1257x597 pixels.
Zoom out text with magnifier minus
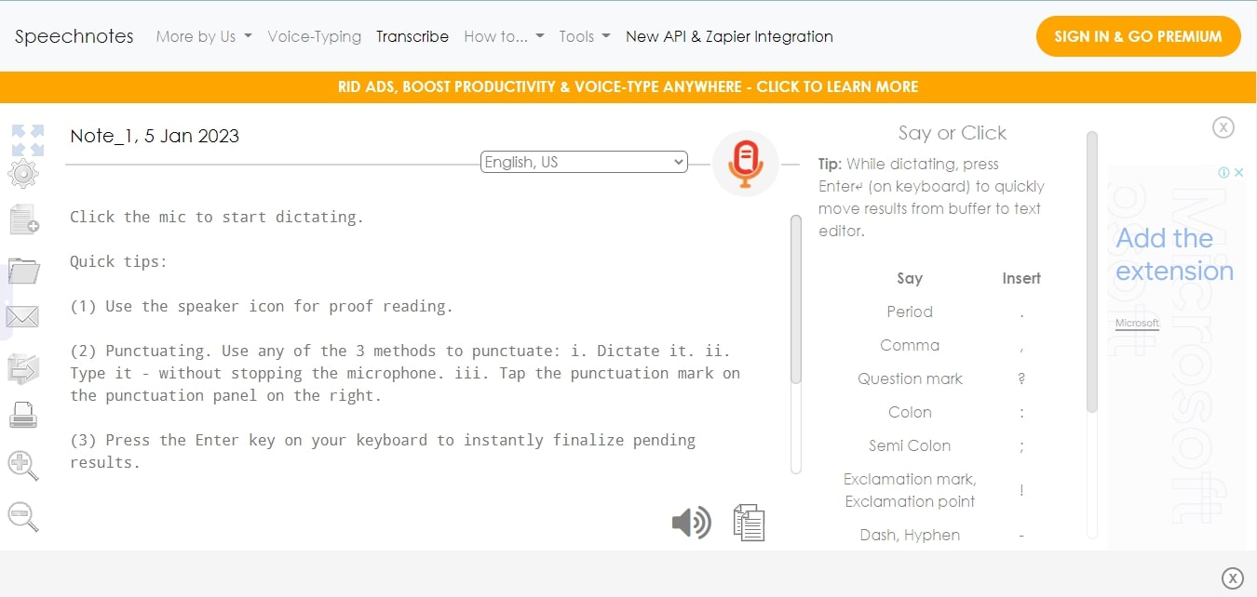pos(23,516)
